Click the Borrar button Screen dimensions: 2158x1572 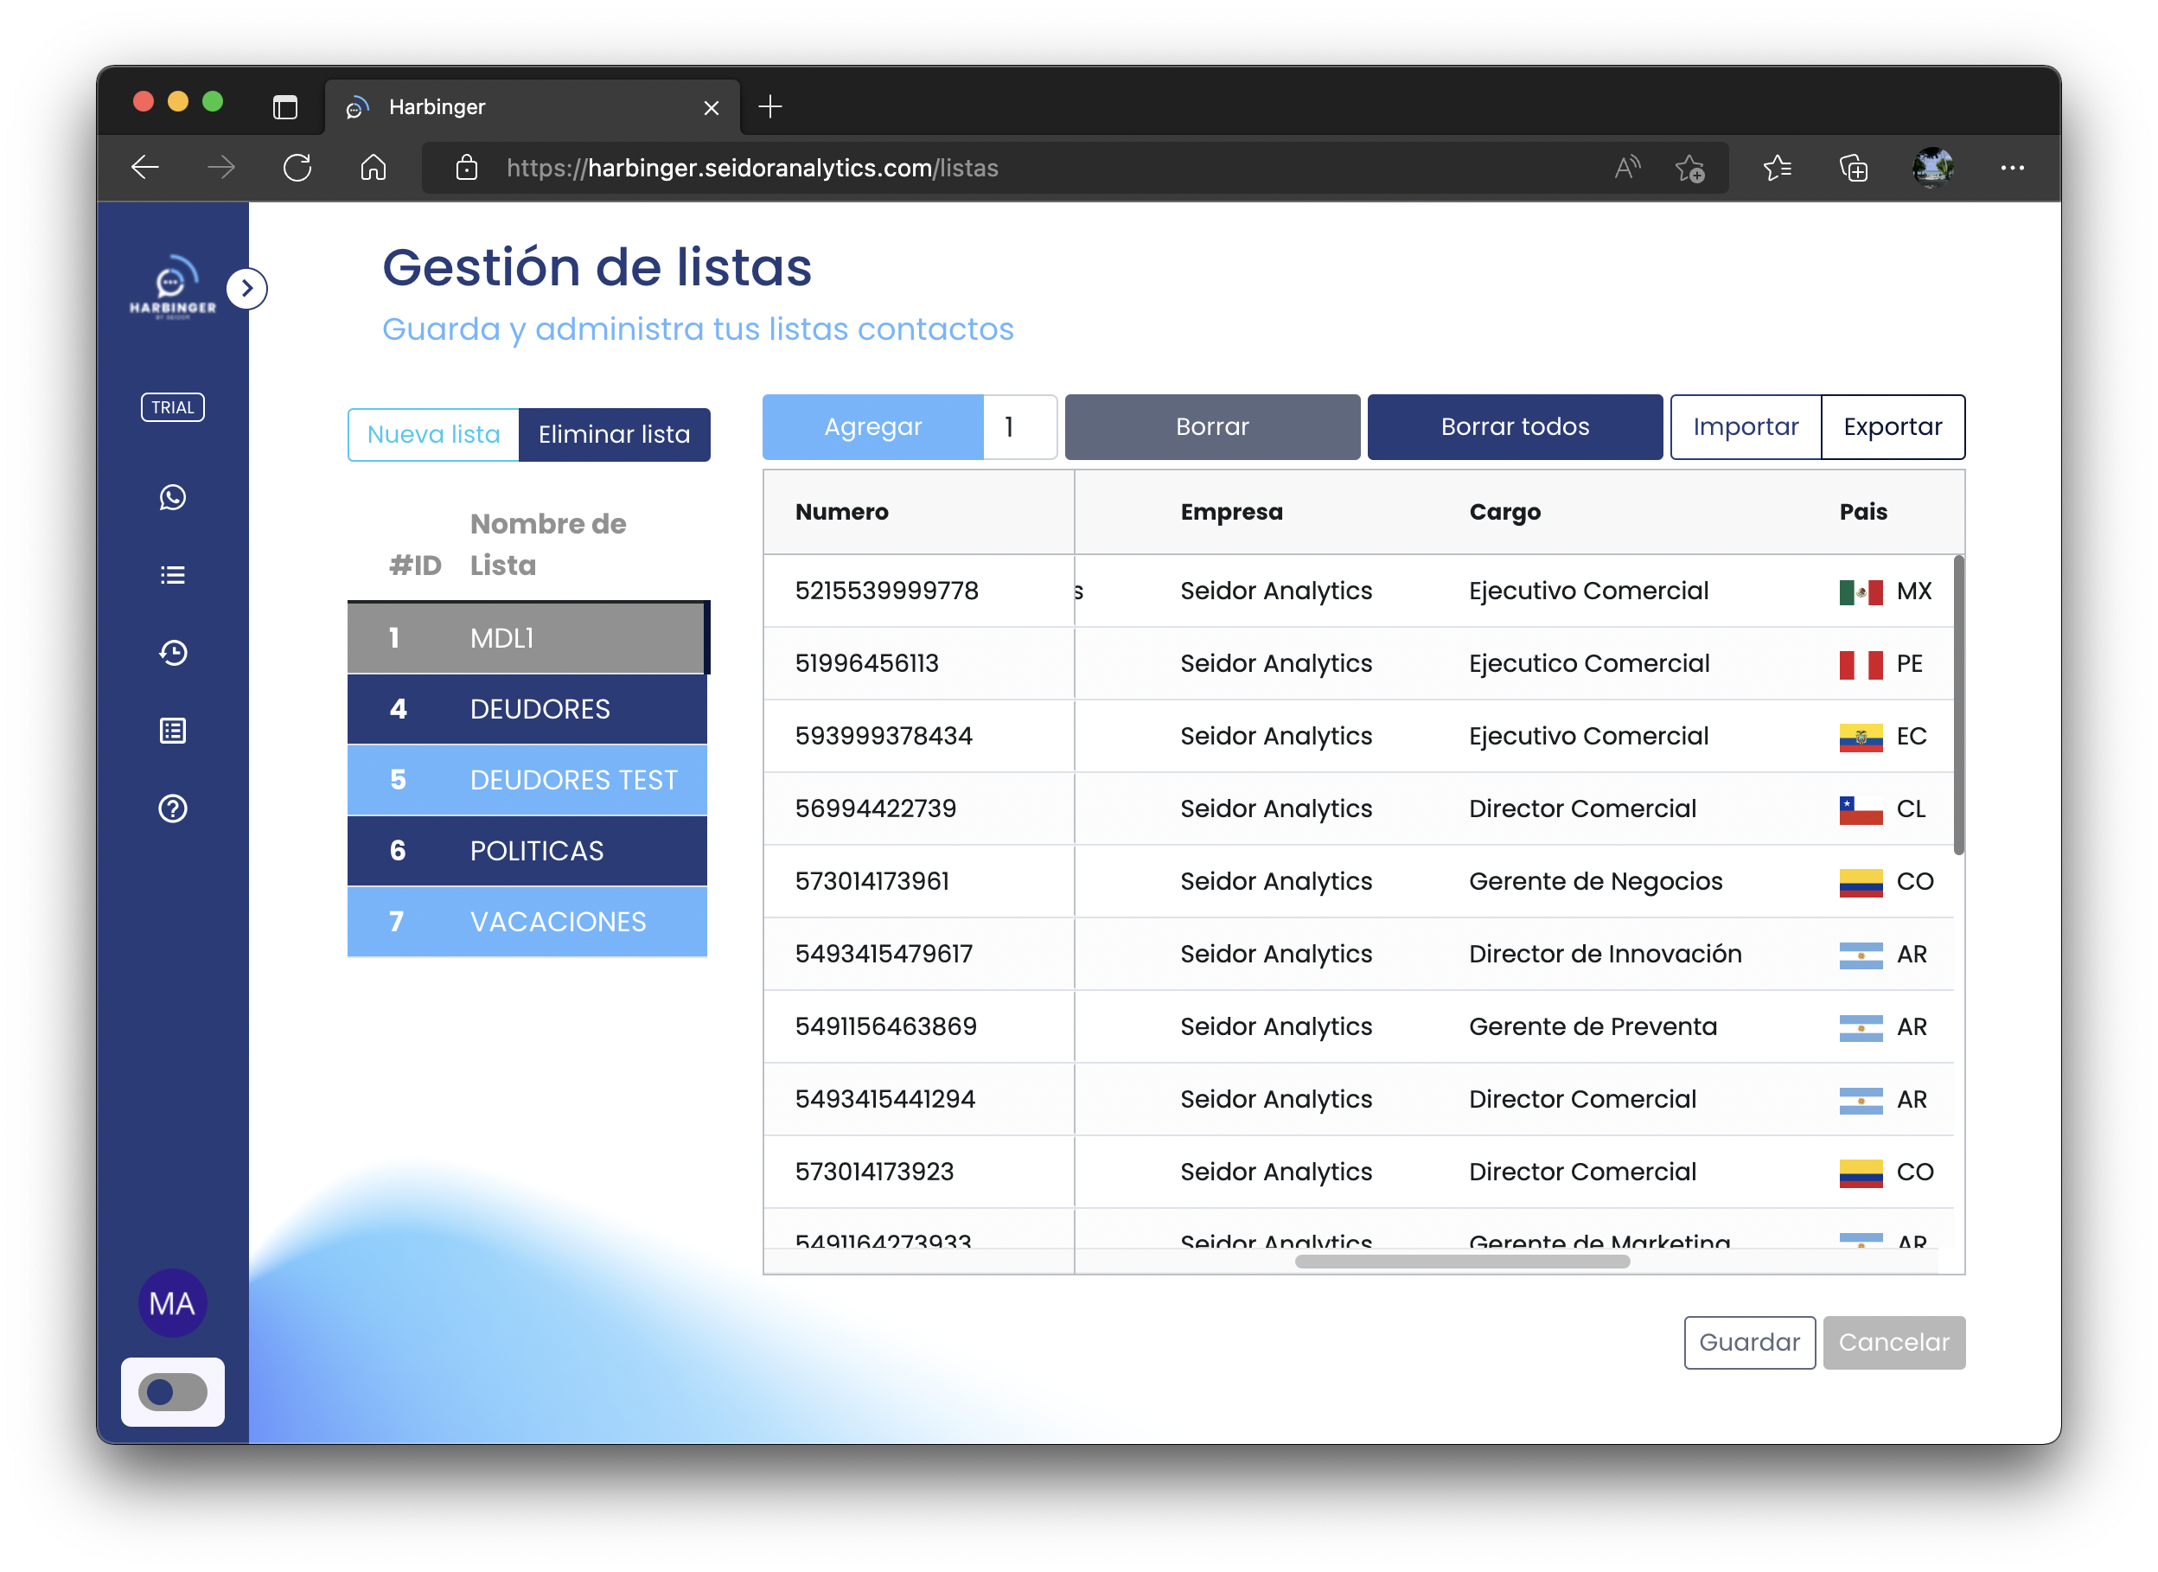[x=1211, y=426]
